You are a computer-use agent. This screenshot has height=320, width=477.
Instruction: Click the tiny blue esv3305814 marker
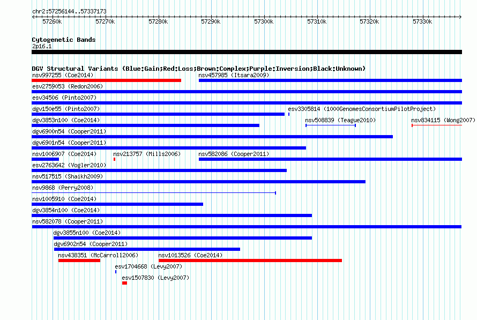(x=289, y=114)
